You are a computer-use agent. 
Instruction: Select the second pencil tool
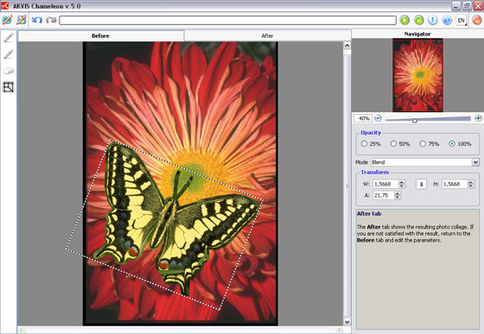click(x=9, y=54)
